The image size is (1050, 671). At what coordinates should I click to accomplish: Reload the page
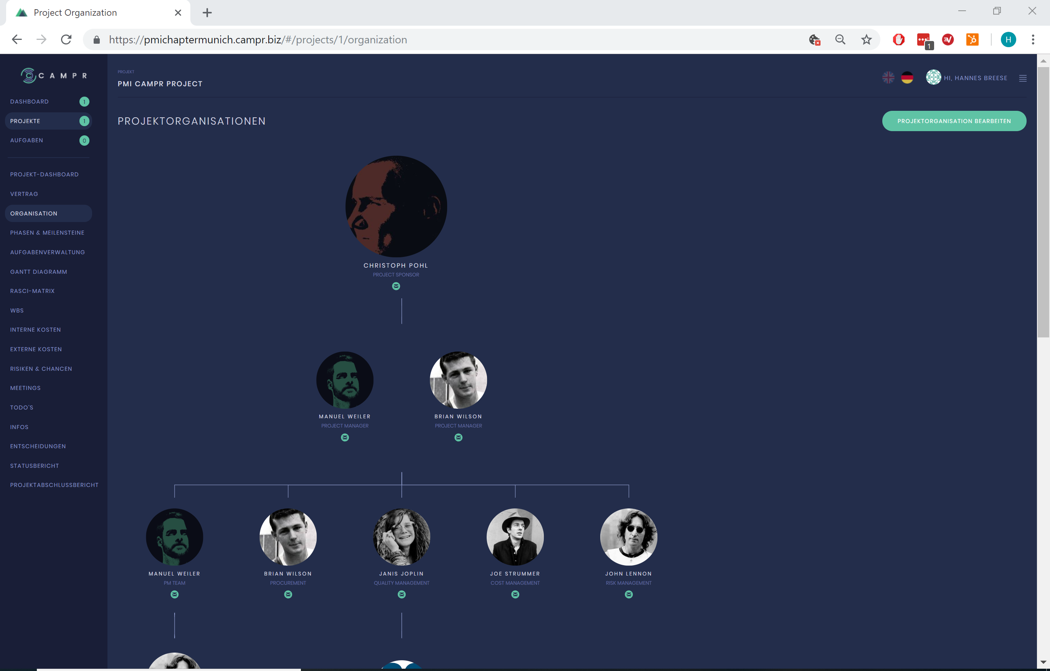tap(66, 39)
